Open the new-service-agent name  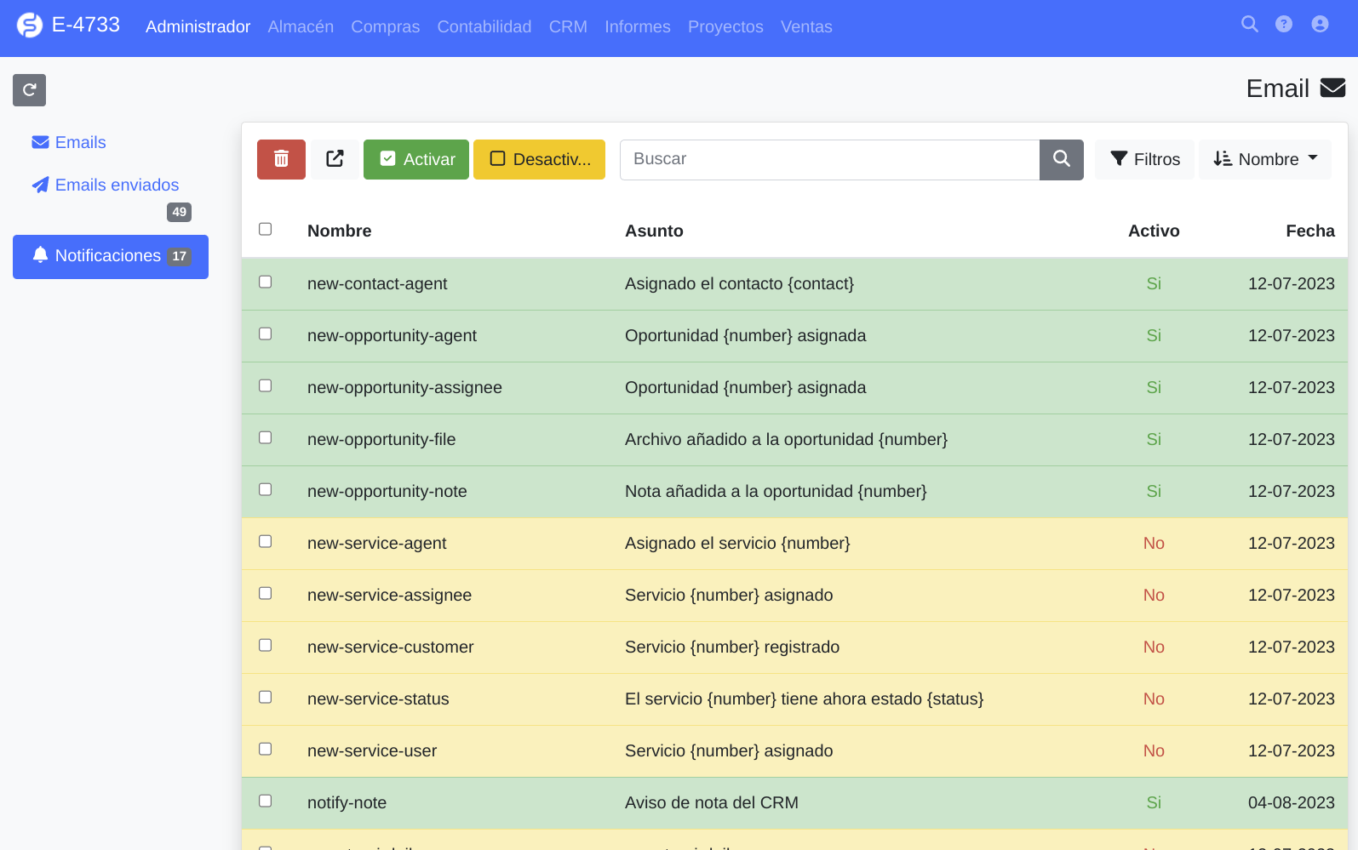377,543
